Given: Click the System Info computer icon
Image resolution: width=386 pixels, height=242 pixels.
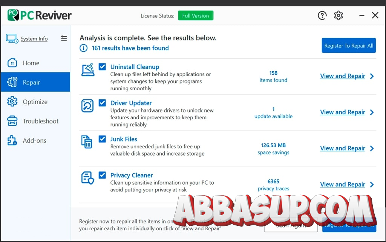Looking at the screenshot, I should click(x=12, y=39).
